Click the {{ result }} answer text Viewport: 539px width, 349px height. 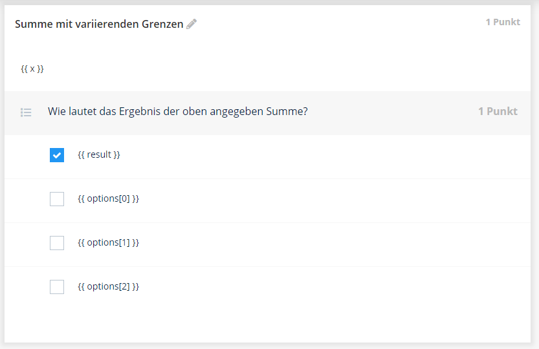(99, 154)
